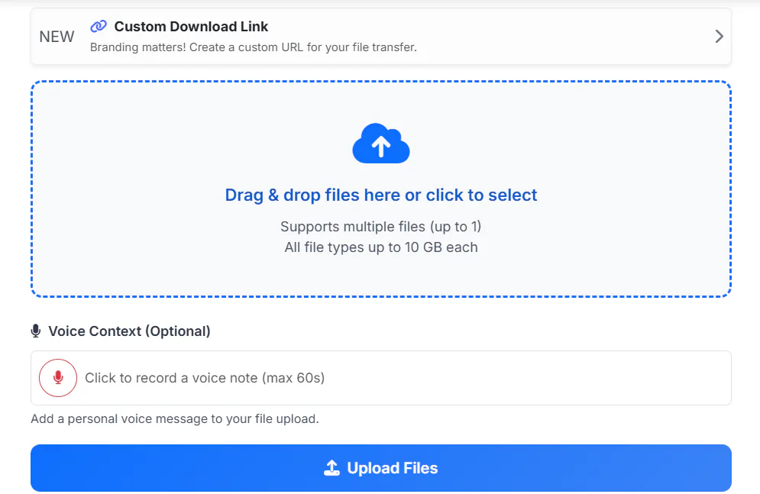Screen dimensions: 760x494
Task: Expand Custom Download Link chevron arrow
Action: [720, 37]
